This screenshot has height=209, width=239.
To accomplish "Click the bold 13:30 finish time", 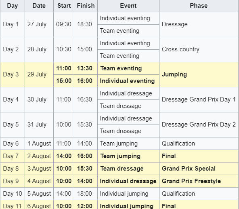I will 86,68.
